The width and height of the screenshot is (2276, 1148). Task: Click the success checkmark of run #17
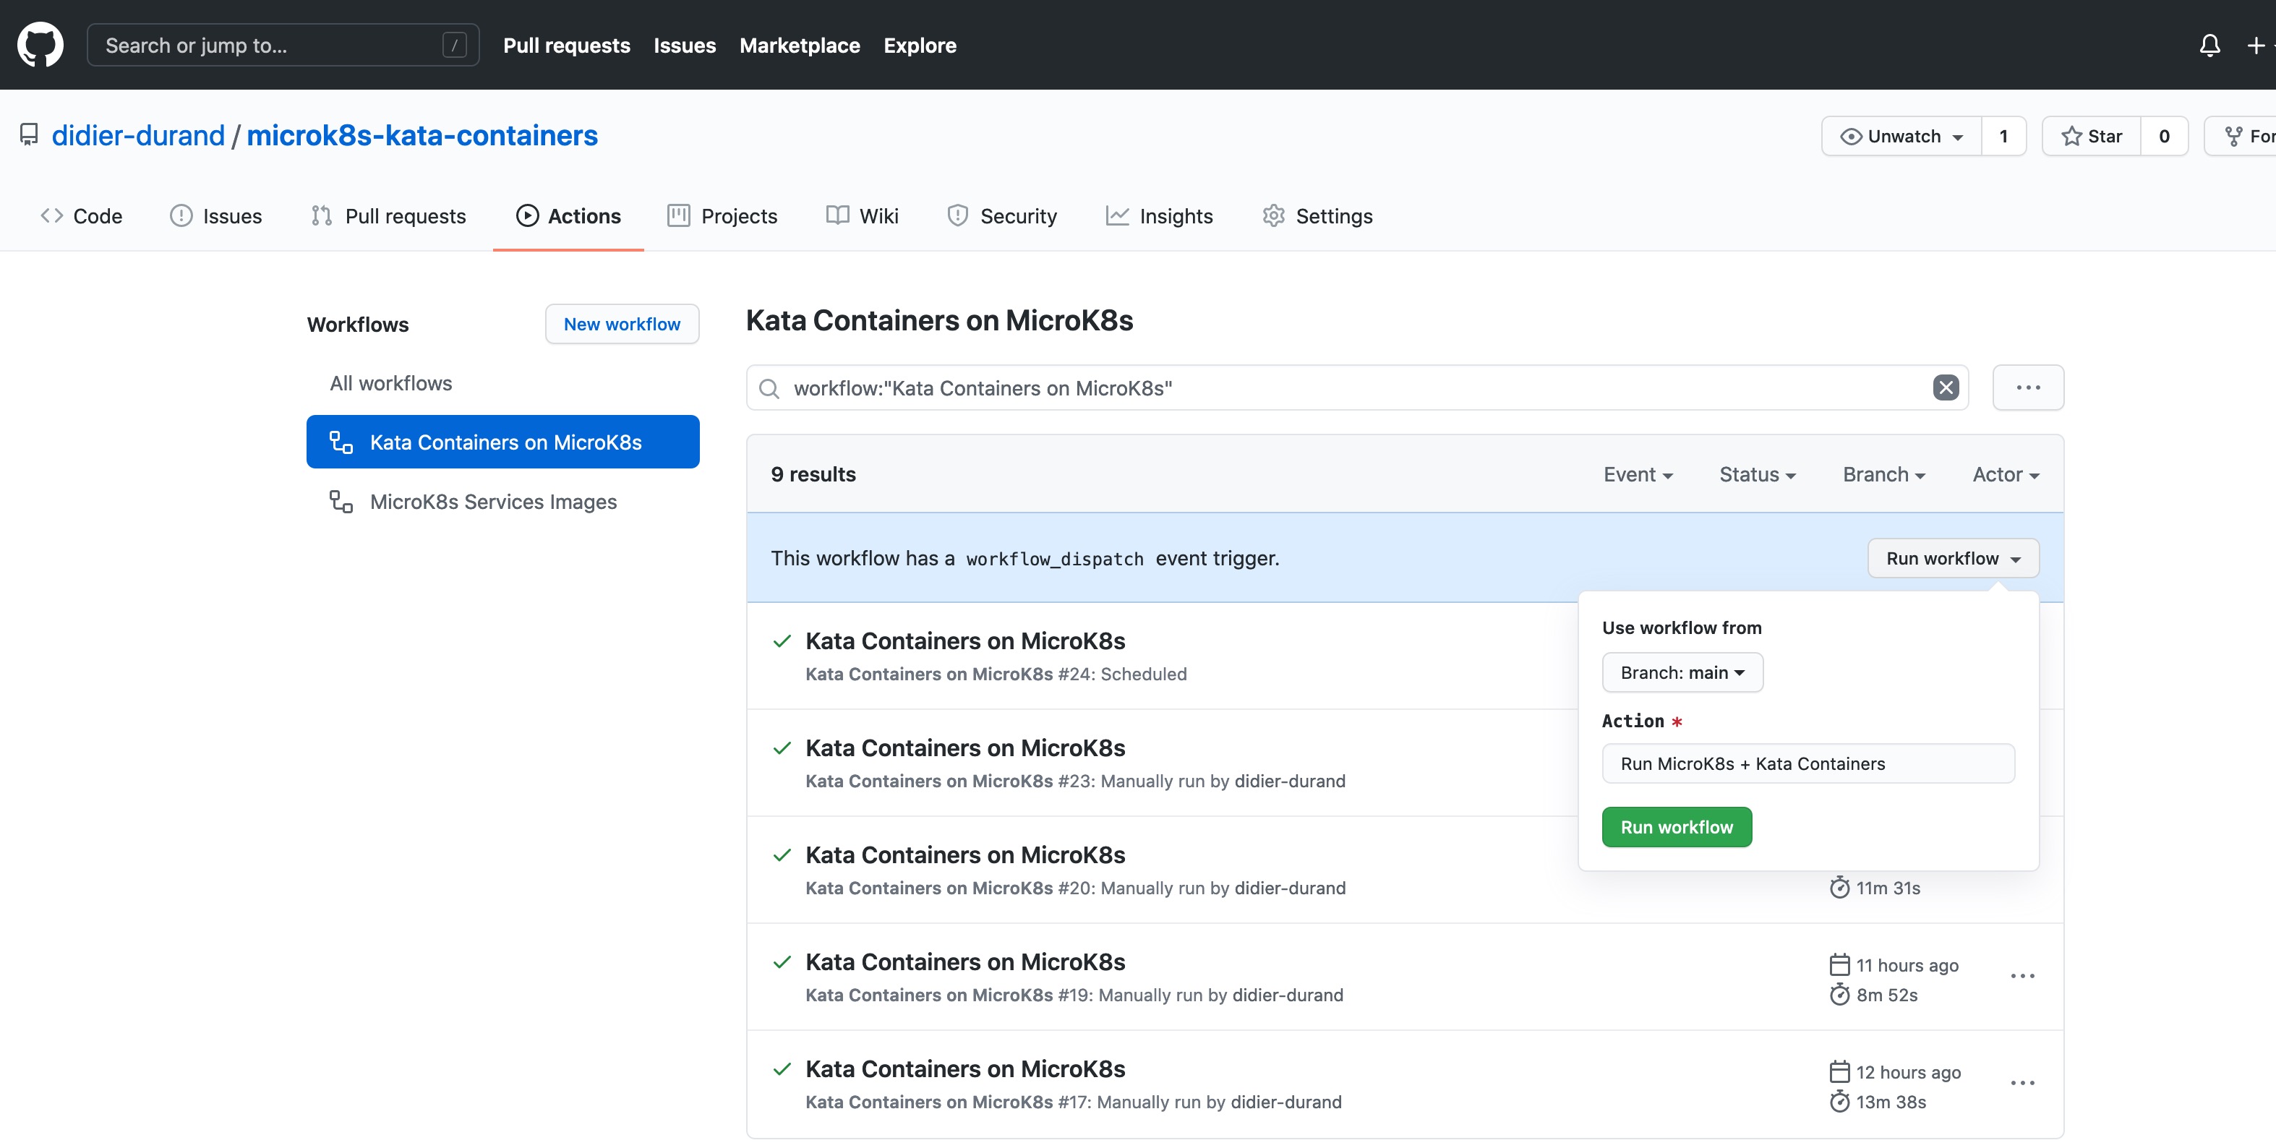(x=782, y=1069)
